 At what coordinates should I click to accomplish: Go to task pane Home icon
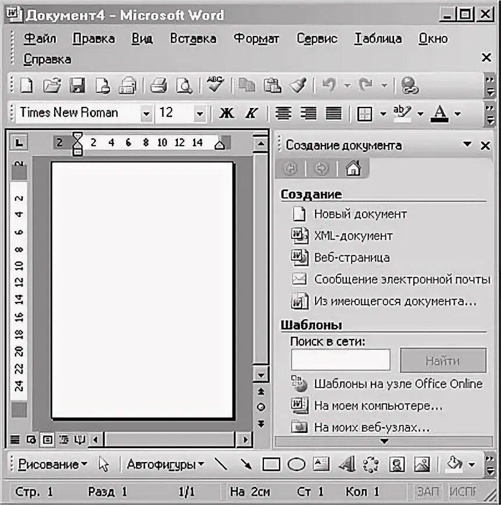click(x=353, y=168)
